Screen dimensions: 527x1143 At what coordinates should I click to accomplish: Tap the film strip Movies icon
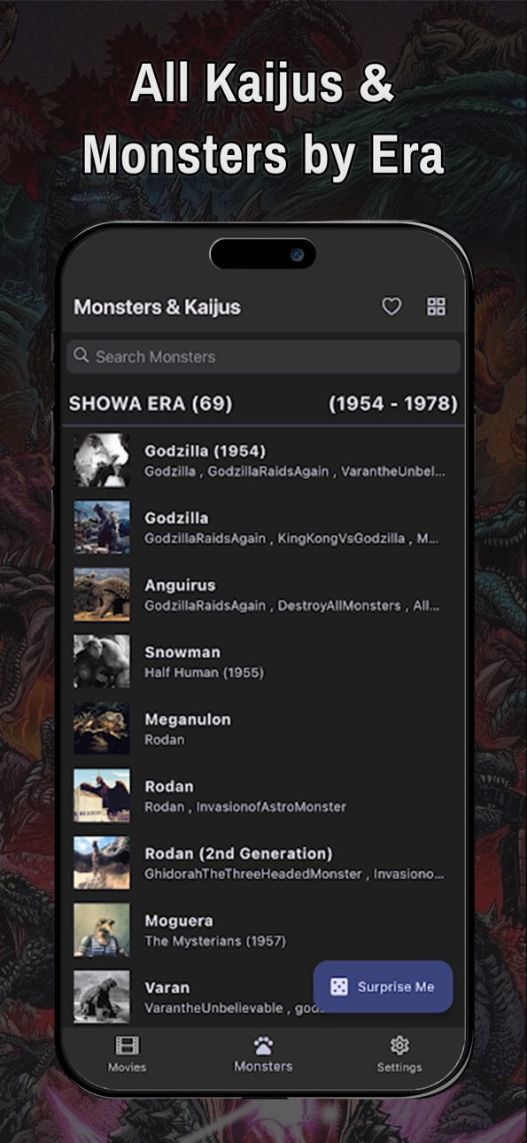[128, 1046]
